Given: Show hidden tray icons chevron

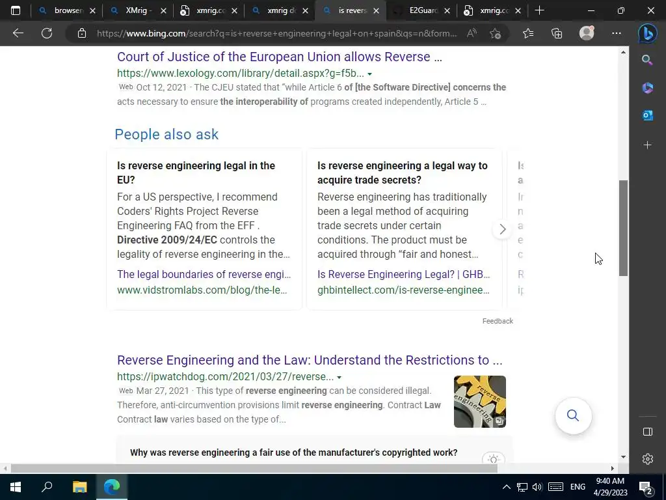Looking at the screenshot, I should [506, 487].
